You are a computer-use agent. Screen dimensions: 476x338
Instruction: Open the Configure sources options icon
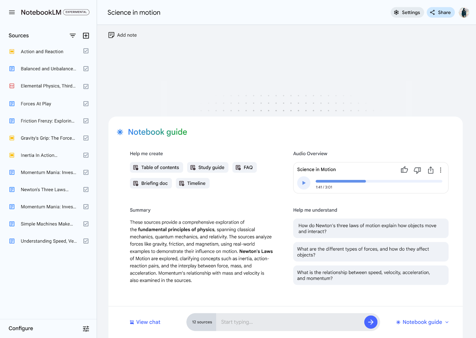(86, 328)
